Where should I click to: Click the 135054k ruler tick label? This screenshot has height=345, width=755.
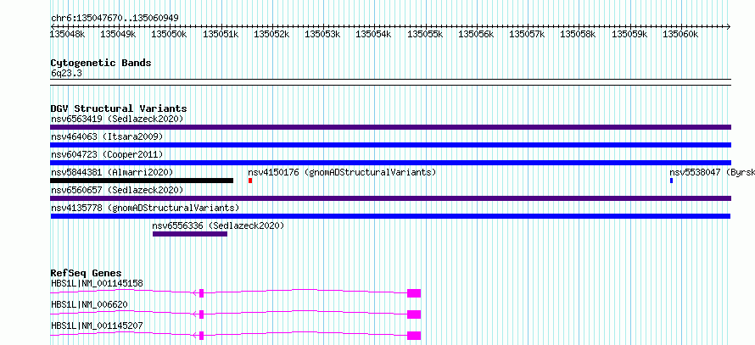point(373,34)
